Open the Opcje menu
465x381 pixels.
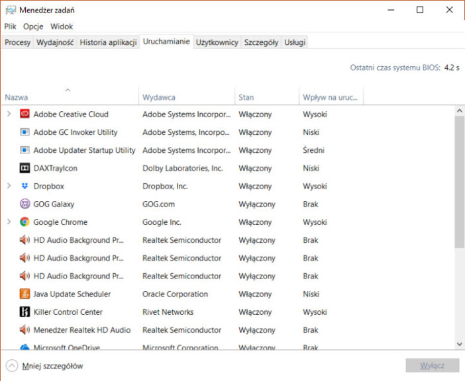tap(33, 26)
